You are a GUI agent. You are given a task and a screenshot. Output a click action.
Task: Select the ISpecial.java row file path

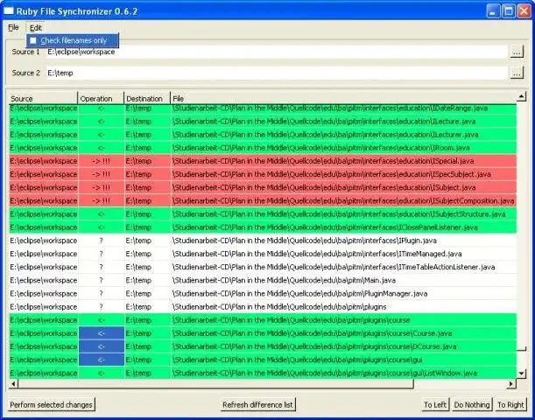pyautogui.click(x=323, y=161)
